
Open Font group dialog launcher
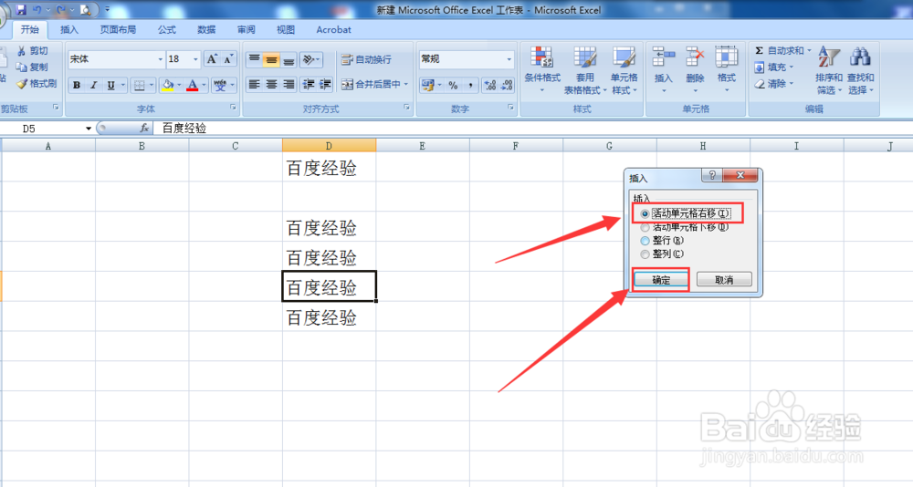click(233, 108)
